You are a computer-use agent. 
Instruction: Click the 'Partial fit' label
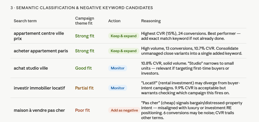(x=84, y=88)
